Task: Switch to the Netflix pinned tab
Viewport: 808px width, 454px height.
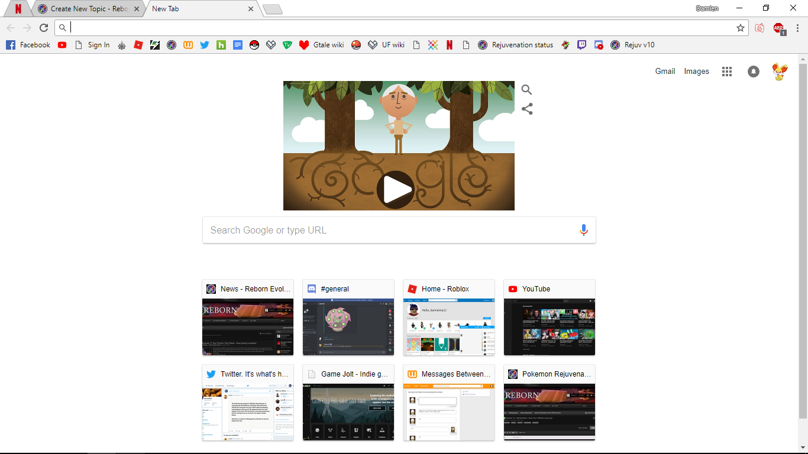Action: (x=18, y=9)
